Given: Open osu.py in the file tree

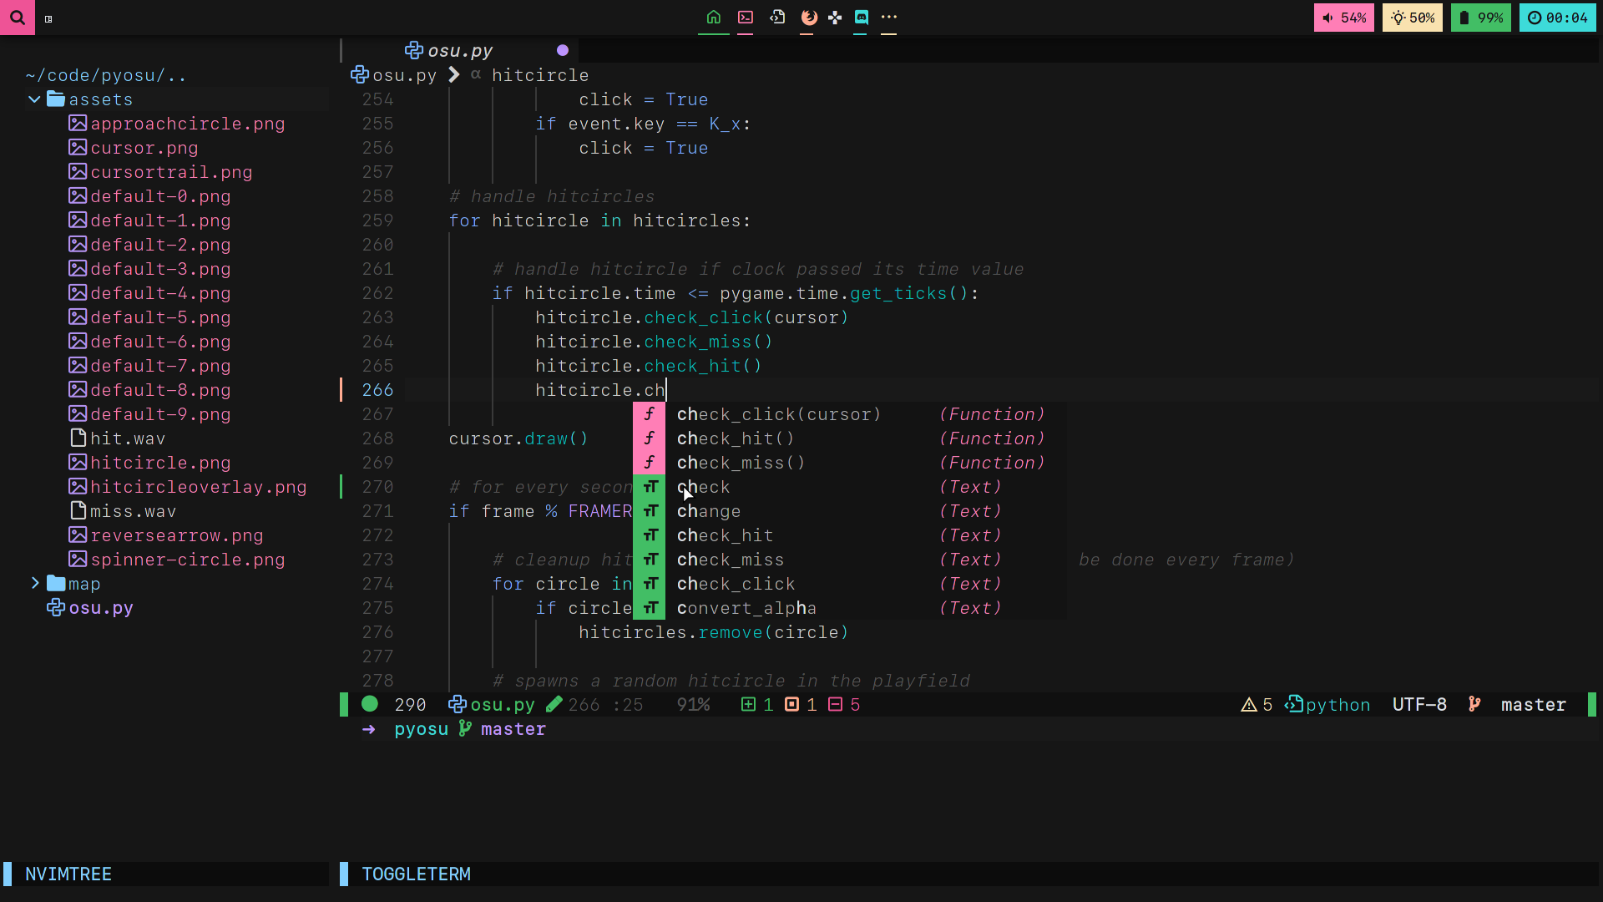Looking at the screenshot, I should pos(100,608).
